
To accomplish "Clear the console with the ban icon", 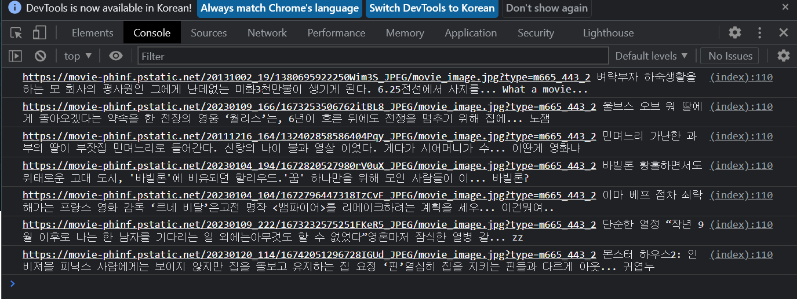I will (x=40, y=56).
